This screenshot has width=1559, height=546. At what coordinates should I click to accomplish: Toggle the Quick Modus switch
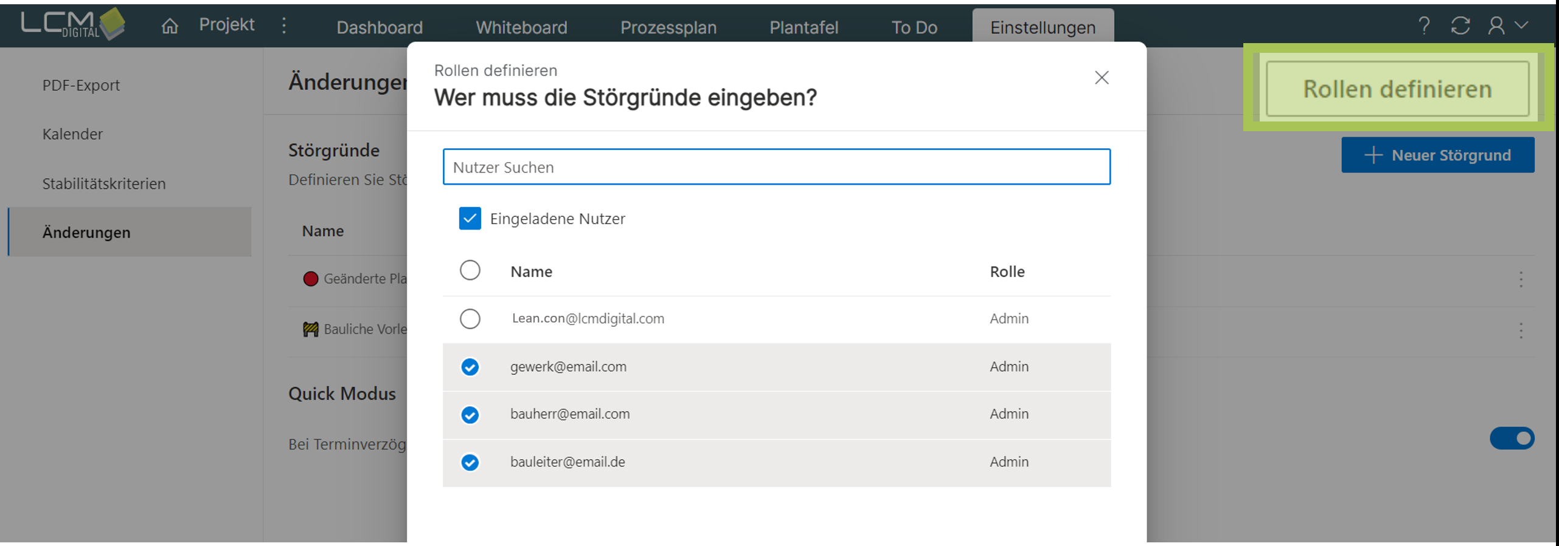point(1512,438)
